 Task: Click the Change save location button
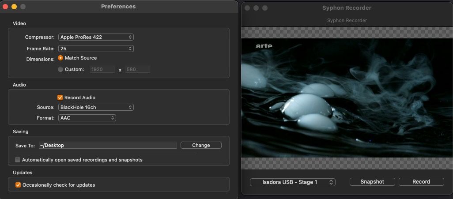201,145
